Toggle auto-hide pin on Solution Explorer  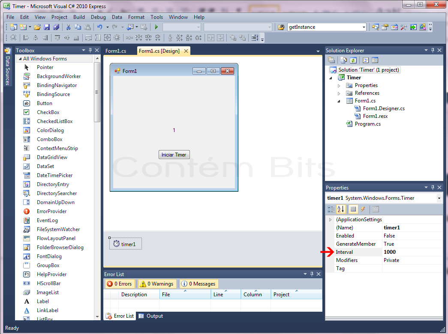433,50
